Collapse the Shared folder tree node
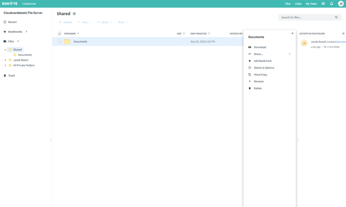 5,50
